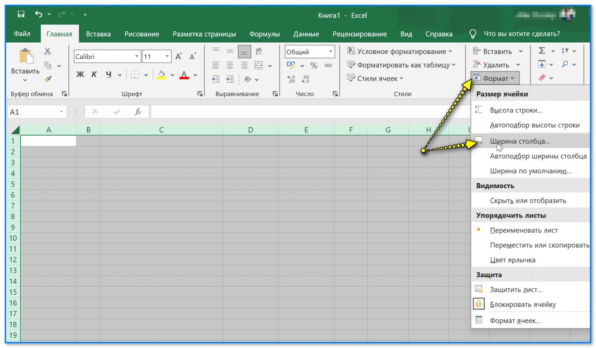The height and width of the screenshot is (348, 596).
Task: Click the Формат button in ribbon
Action: [495, 78]
